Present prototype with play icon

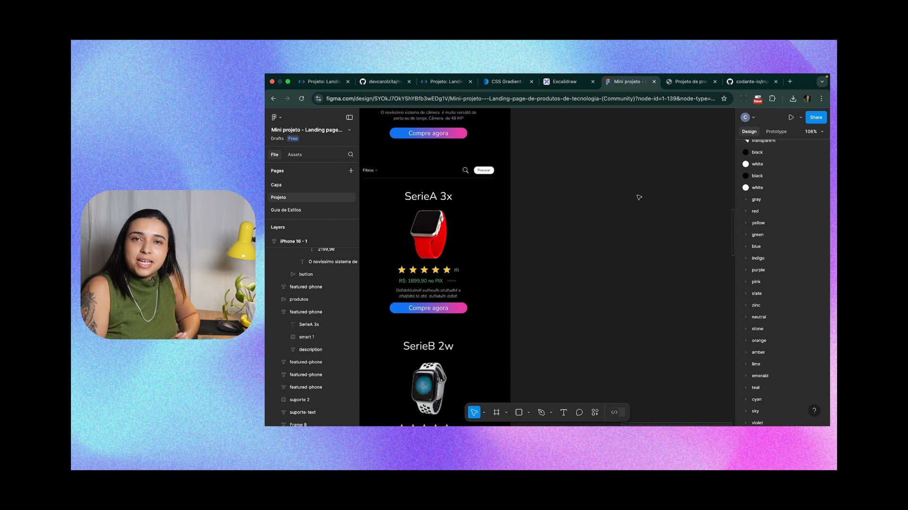[x=791, y=117]
